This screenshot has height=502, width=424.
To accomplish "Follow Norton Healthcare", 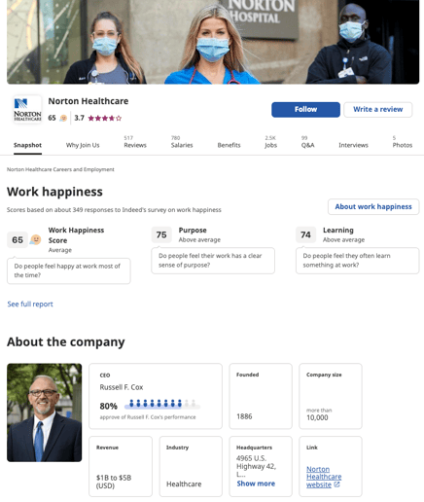I will 305,110.
